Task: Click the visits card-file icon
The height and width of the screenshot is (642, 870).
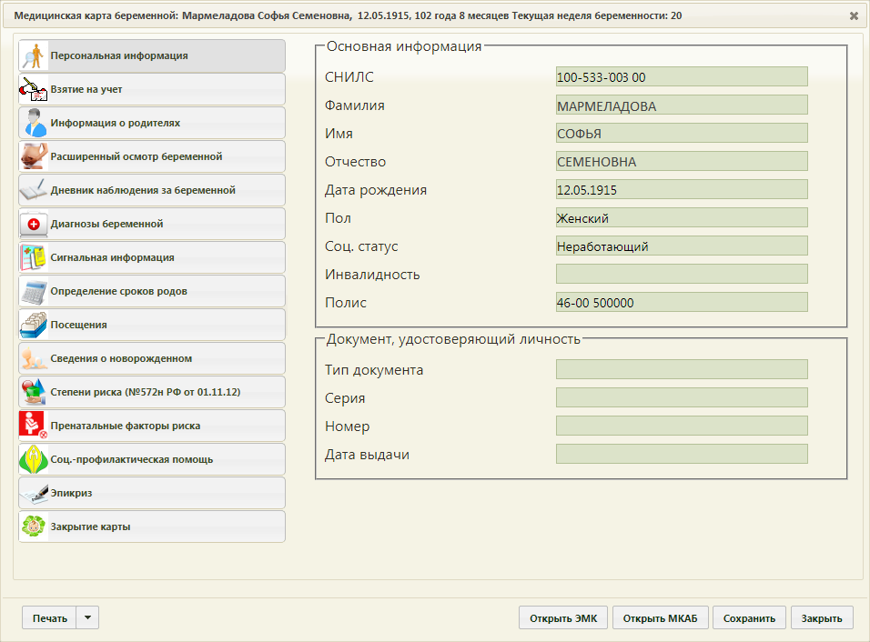Action: (34, 325)
